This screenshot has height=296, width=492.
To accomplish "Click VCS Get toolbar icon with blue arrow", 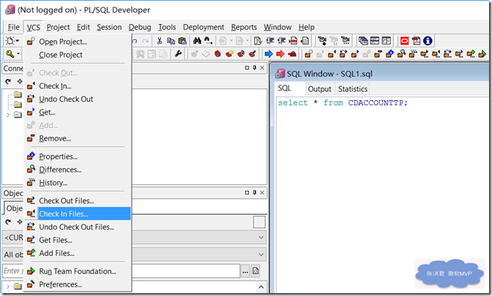I will click(x=355, y=54).
